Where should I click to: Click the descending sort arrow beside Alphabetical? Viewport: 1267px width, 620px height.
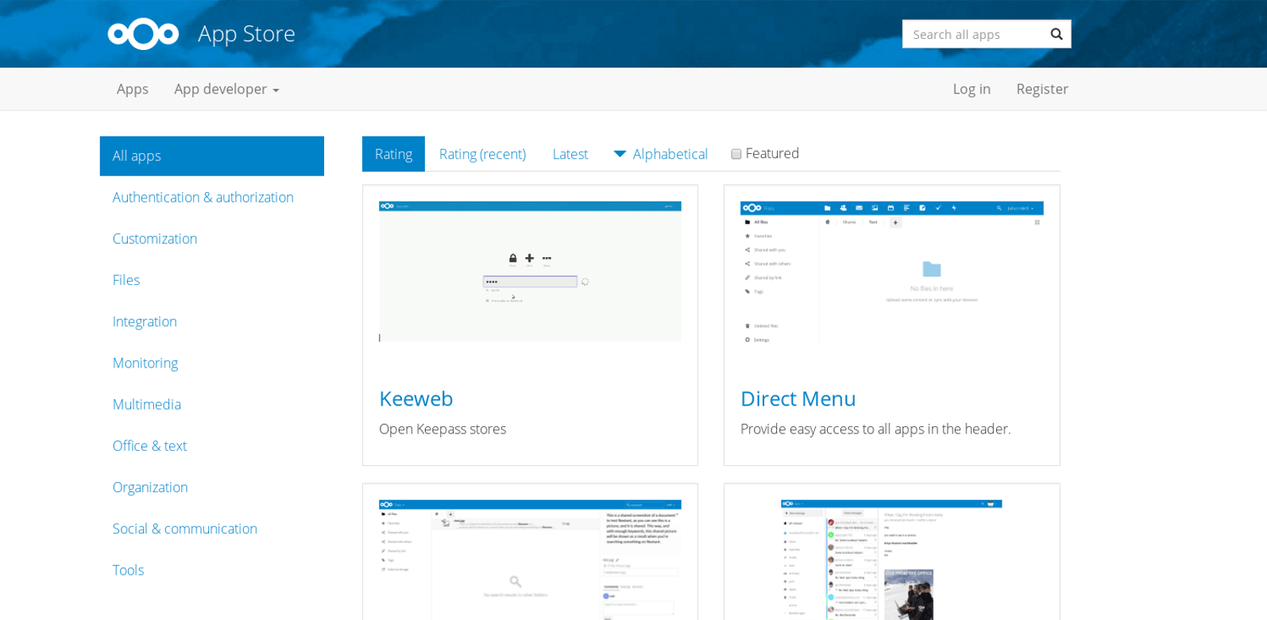coord(620,154)
